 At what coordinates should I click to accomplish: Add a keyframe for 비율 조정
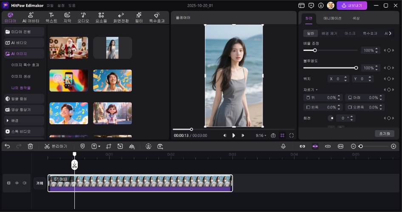click(389, 50)
